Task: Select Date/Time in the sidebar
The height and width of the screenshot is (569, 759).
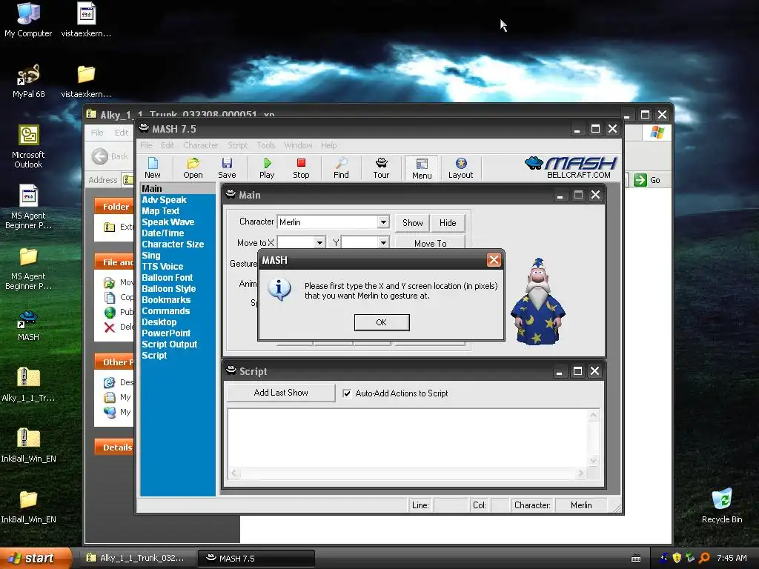Action: [162, 233]
